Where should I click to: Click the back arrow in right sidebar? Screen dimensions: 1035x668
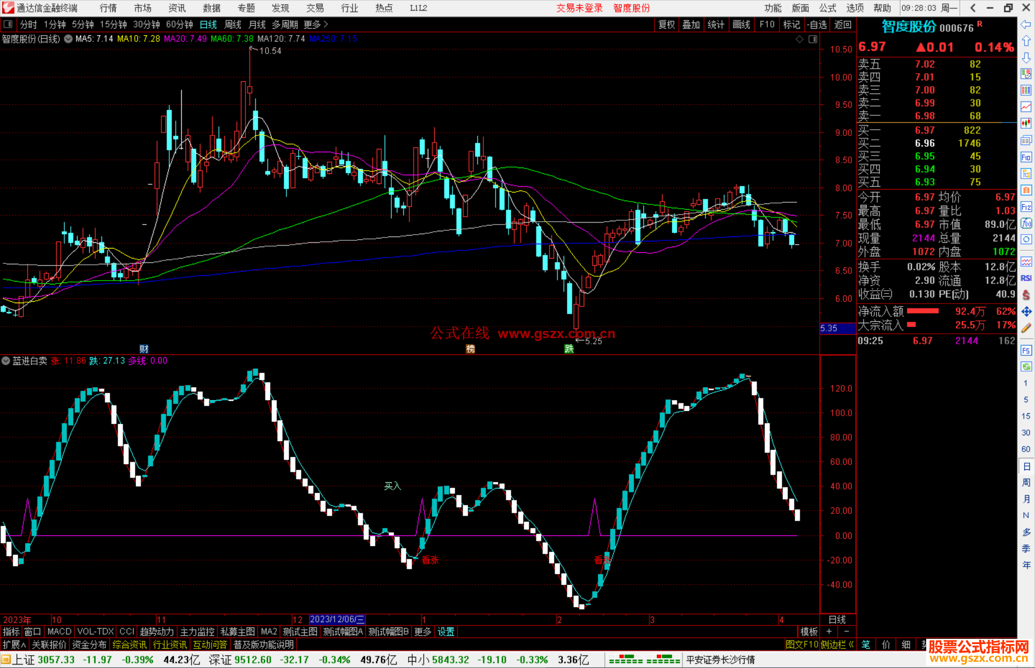(1026, 24)
